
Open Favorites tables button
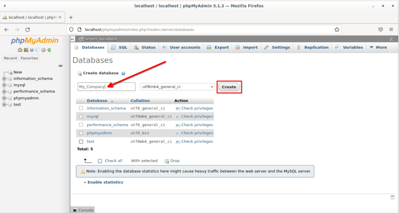[x=30, y=58]
